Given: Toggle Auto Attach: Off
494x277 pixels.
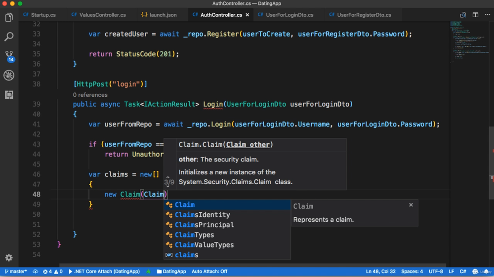Looking at the screenshot, I should (x=209, y=272).
